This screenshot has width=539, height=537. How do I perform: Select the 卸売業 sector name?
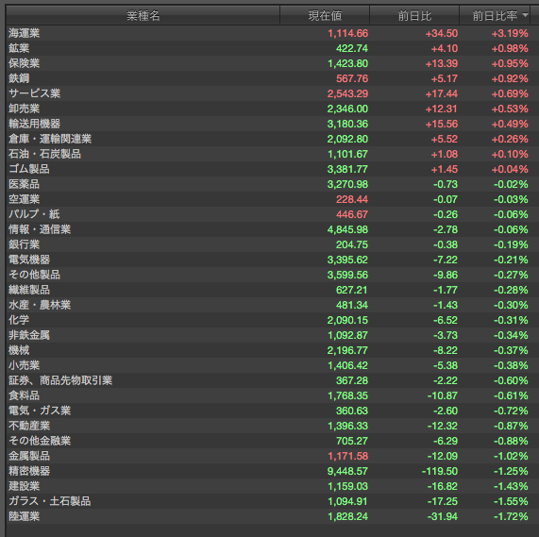(24, 109)
